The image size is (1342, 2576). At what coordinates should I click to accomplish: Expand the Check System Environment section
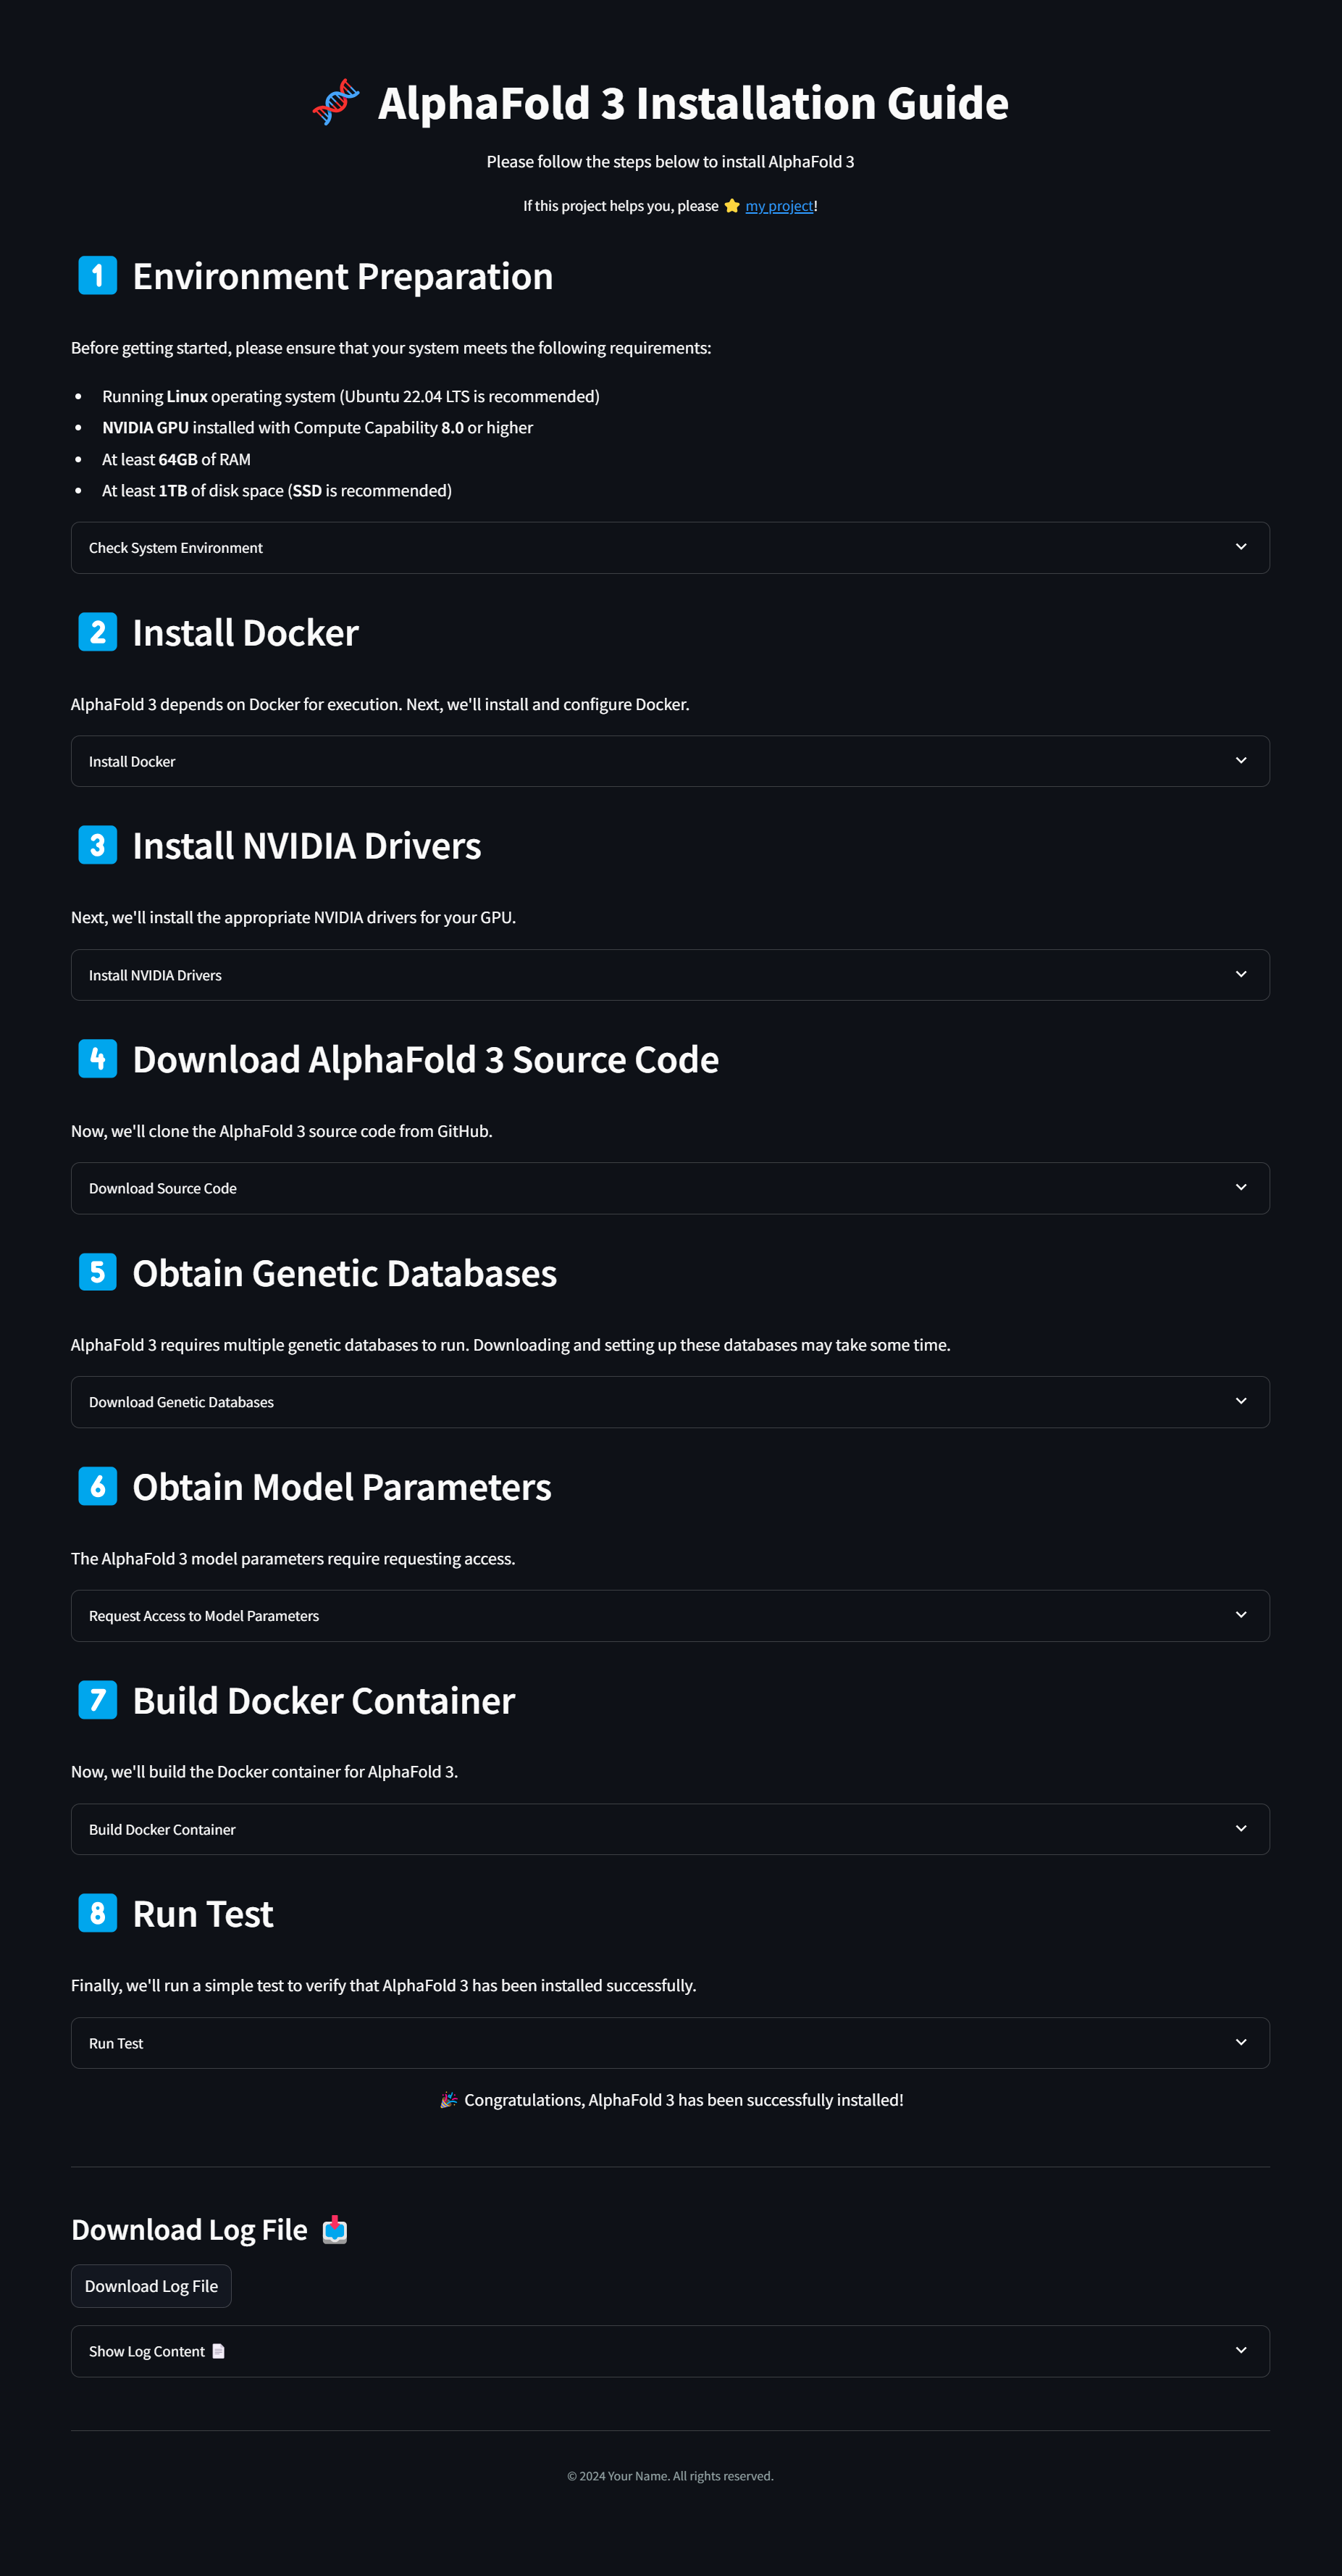coord(669,548)
